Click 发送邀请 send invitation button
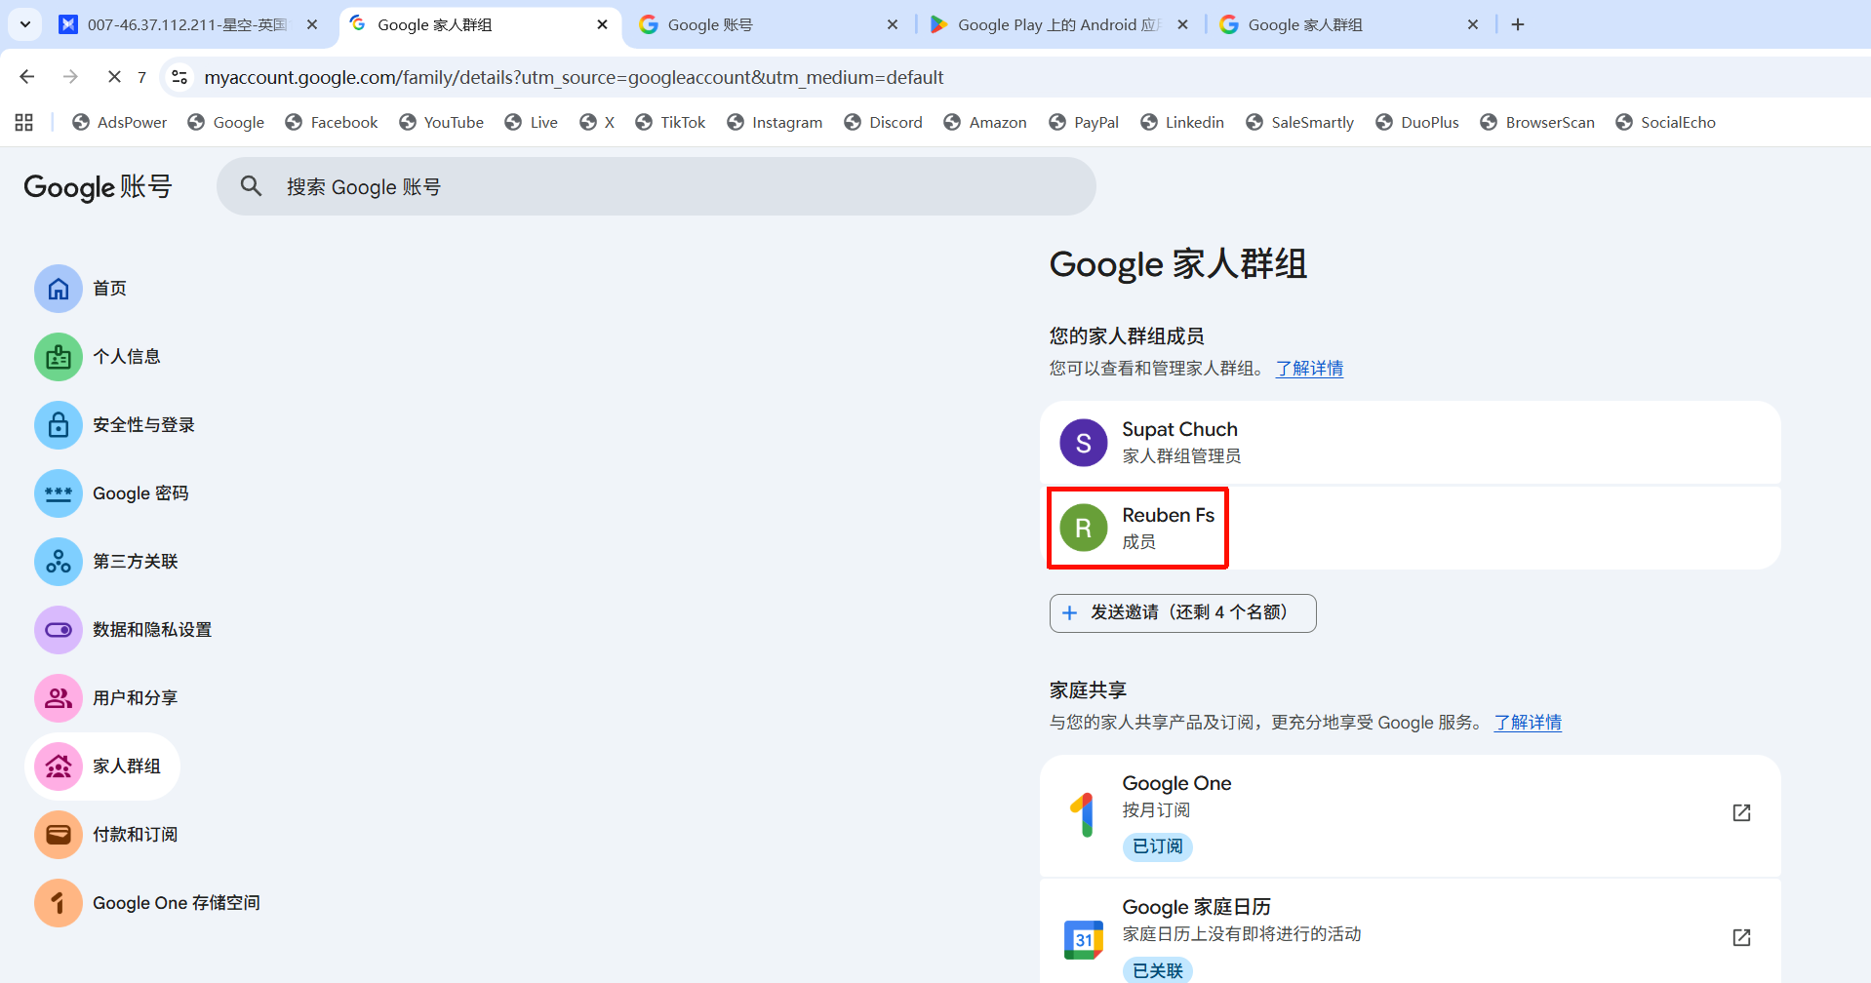The width and height of the screenshot is (1871, 983). pyautogui.click(x=1182, y=613)
